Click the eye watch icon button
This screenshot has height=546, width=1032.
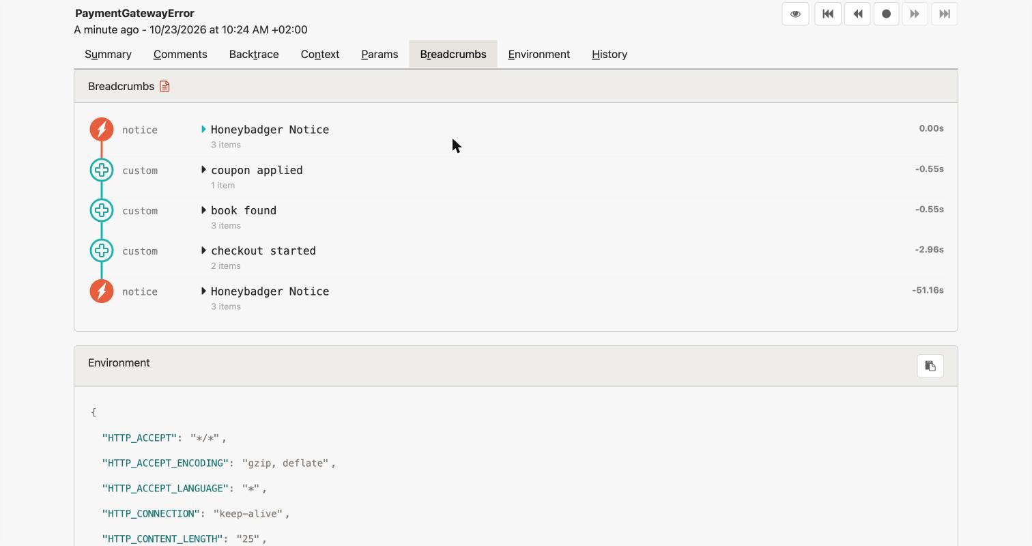pos(795,14)
